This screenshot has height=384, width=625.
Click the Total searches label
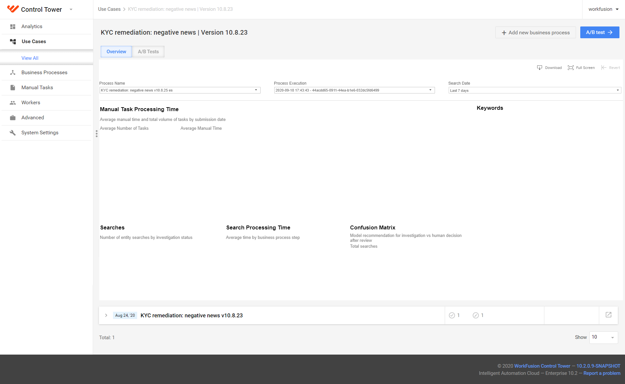(363, 246)
